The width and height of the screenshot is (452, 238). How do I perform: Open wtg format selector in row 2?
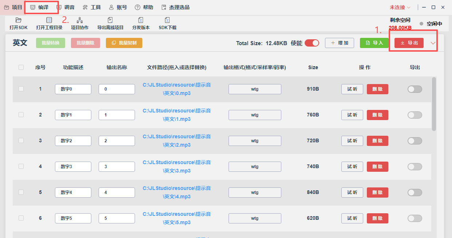click(255, 115)
